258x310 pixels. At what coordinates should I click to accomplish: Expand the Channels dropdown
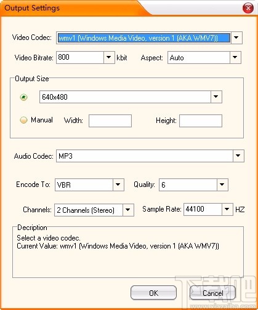(128, 210)
